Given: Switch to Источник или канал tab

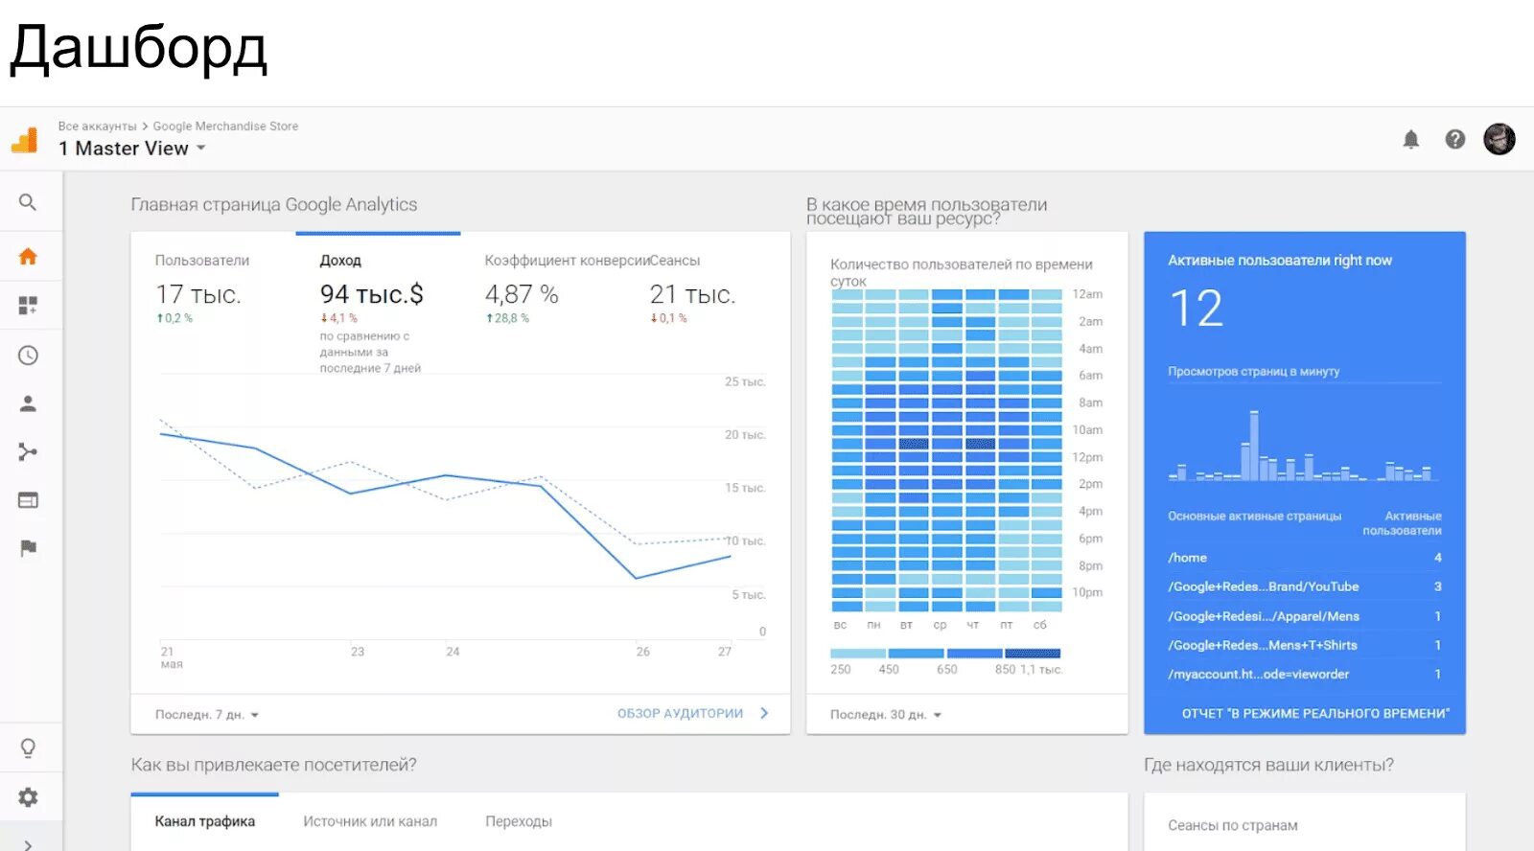Looking at the screenshot, I should tap(370, 821).
